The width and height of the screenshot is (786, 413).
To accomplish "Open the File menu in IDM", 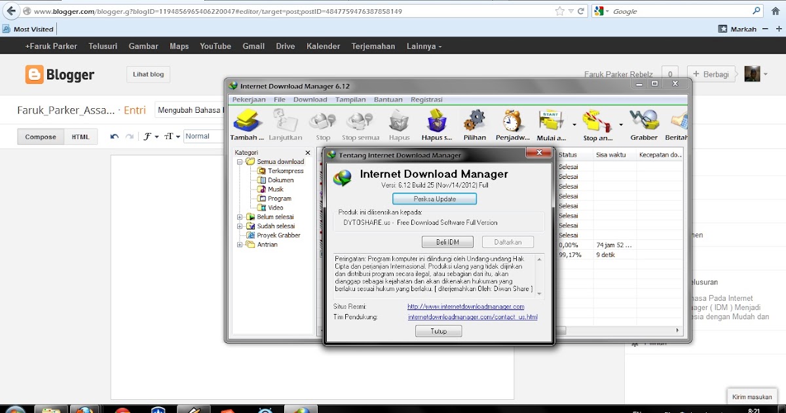I will tap(280, 100).
